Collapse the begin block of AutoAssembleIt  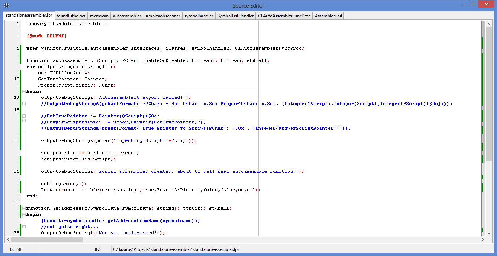point(24,91)
